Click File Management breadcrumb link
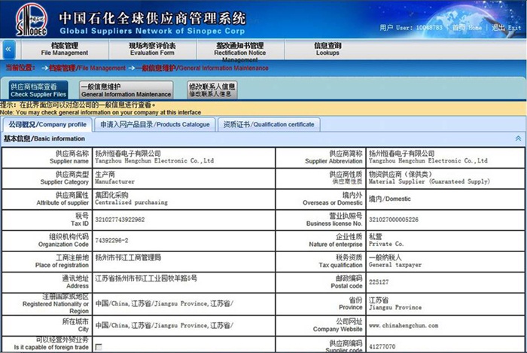Screen dimensions: 527x353 [x=87, y=68]
